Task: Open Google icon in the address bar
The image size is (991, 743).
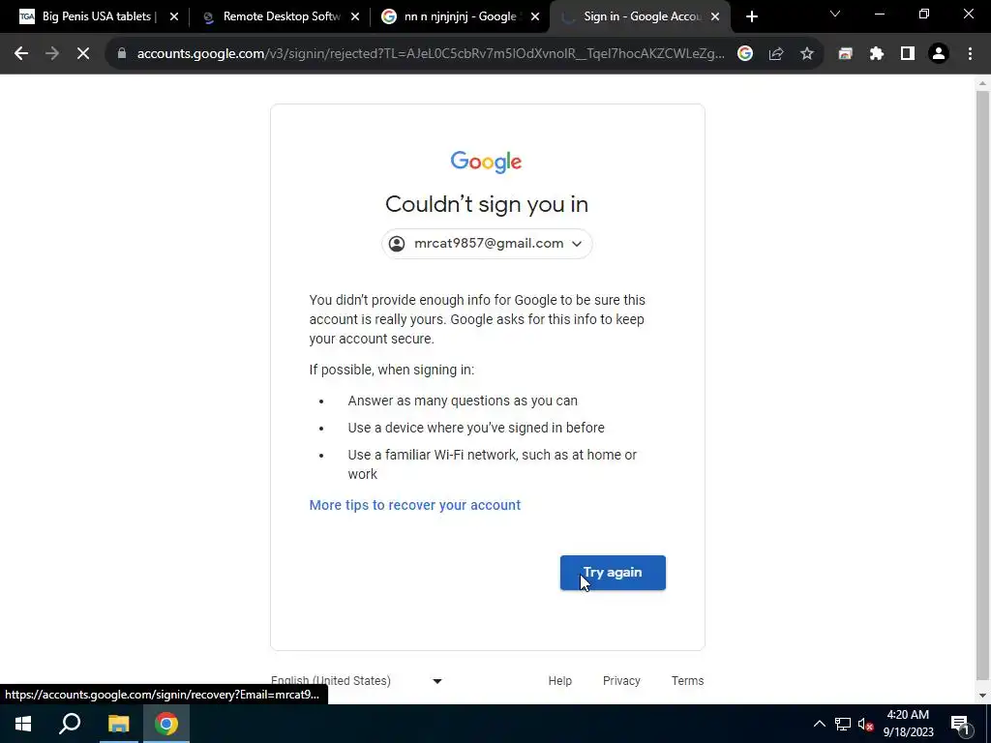Action: [x=745, y=54]
